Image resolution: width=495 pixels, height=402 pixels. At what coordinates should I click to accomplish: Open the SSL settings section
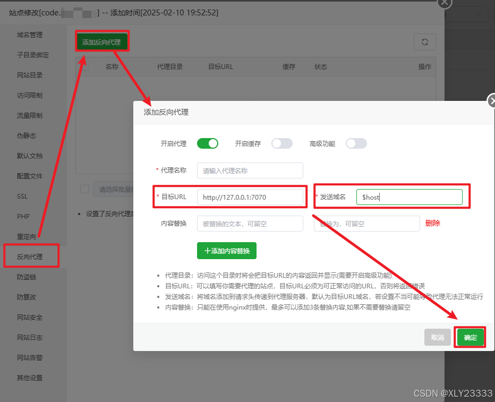coord(22,196)
